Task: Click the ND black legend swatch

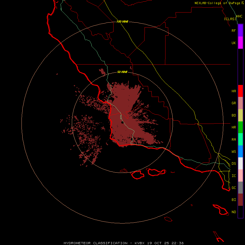Action: click(x=240, y=212)
